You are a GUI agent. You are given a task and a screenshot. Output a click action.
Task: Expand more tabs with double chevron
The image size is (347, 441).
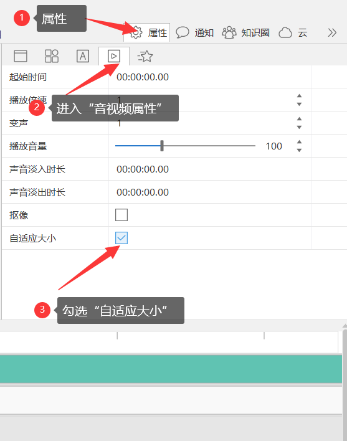tap(332, 32)
